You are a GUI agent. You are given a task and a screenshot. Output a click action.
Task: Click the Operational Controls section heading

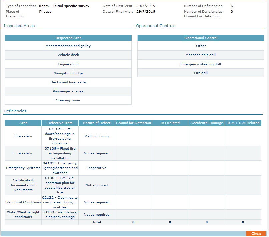156,26
